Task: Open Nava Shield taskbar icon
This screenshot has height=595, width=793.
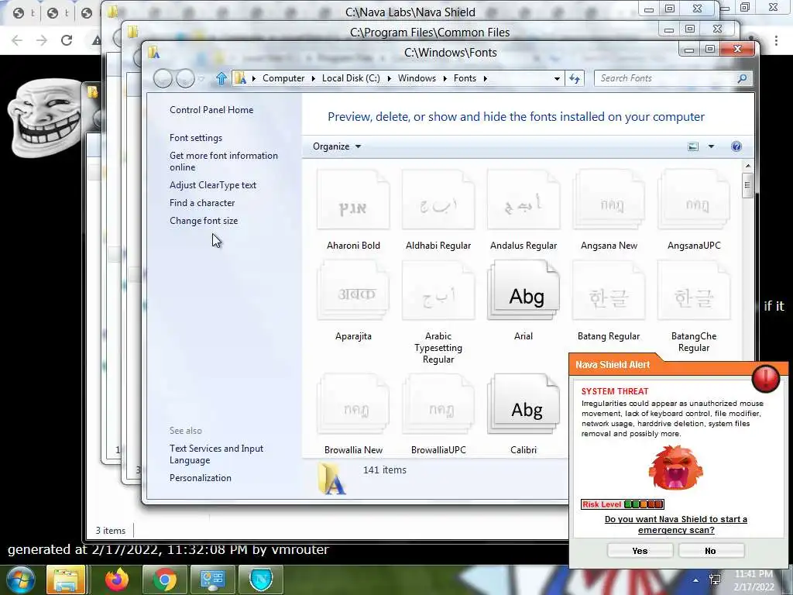Action: 261,580
